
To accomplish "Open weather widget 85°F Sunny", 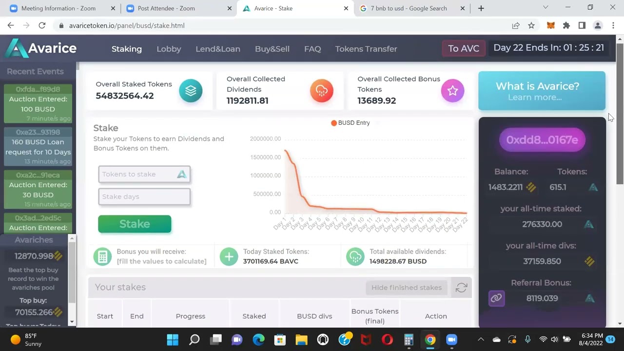I will coord(27,339).
